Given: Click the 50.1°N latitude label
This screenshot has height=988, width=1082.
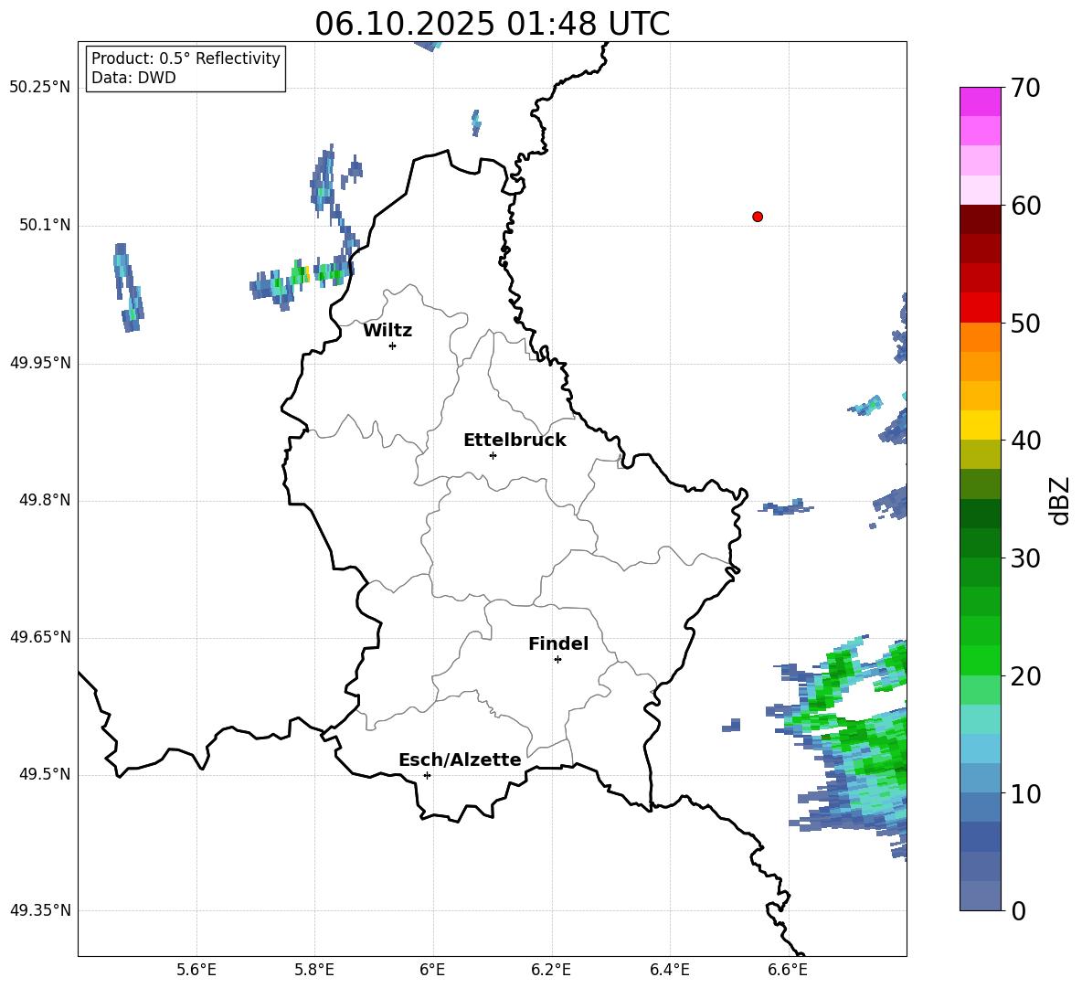Looking at the screenshot, I should click(45, 225).
